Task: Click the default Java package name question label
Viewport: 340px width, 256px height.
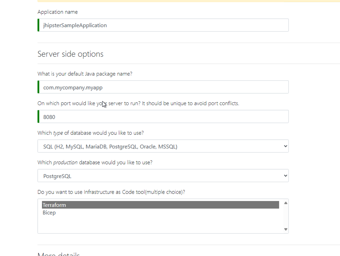Action: (x=85, y=74)
